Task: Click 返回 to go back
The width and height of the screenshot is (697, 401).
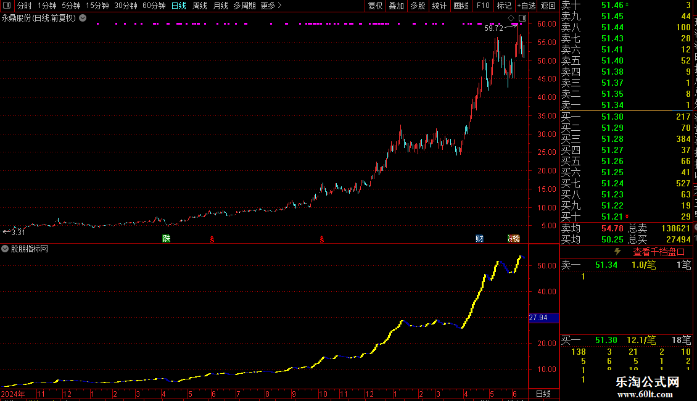Action: coord(548,6)
